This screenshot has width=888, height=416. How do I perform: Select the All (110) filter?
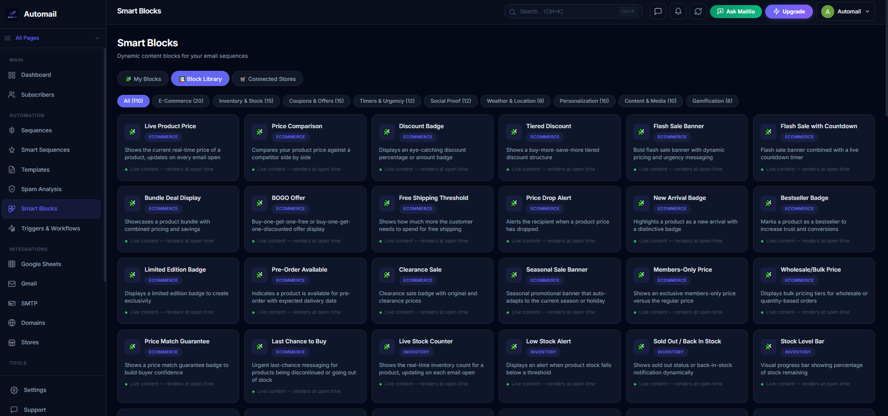(133, 101)
